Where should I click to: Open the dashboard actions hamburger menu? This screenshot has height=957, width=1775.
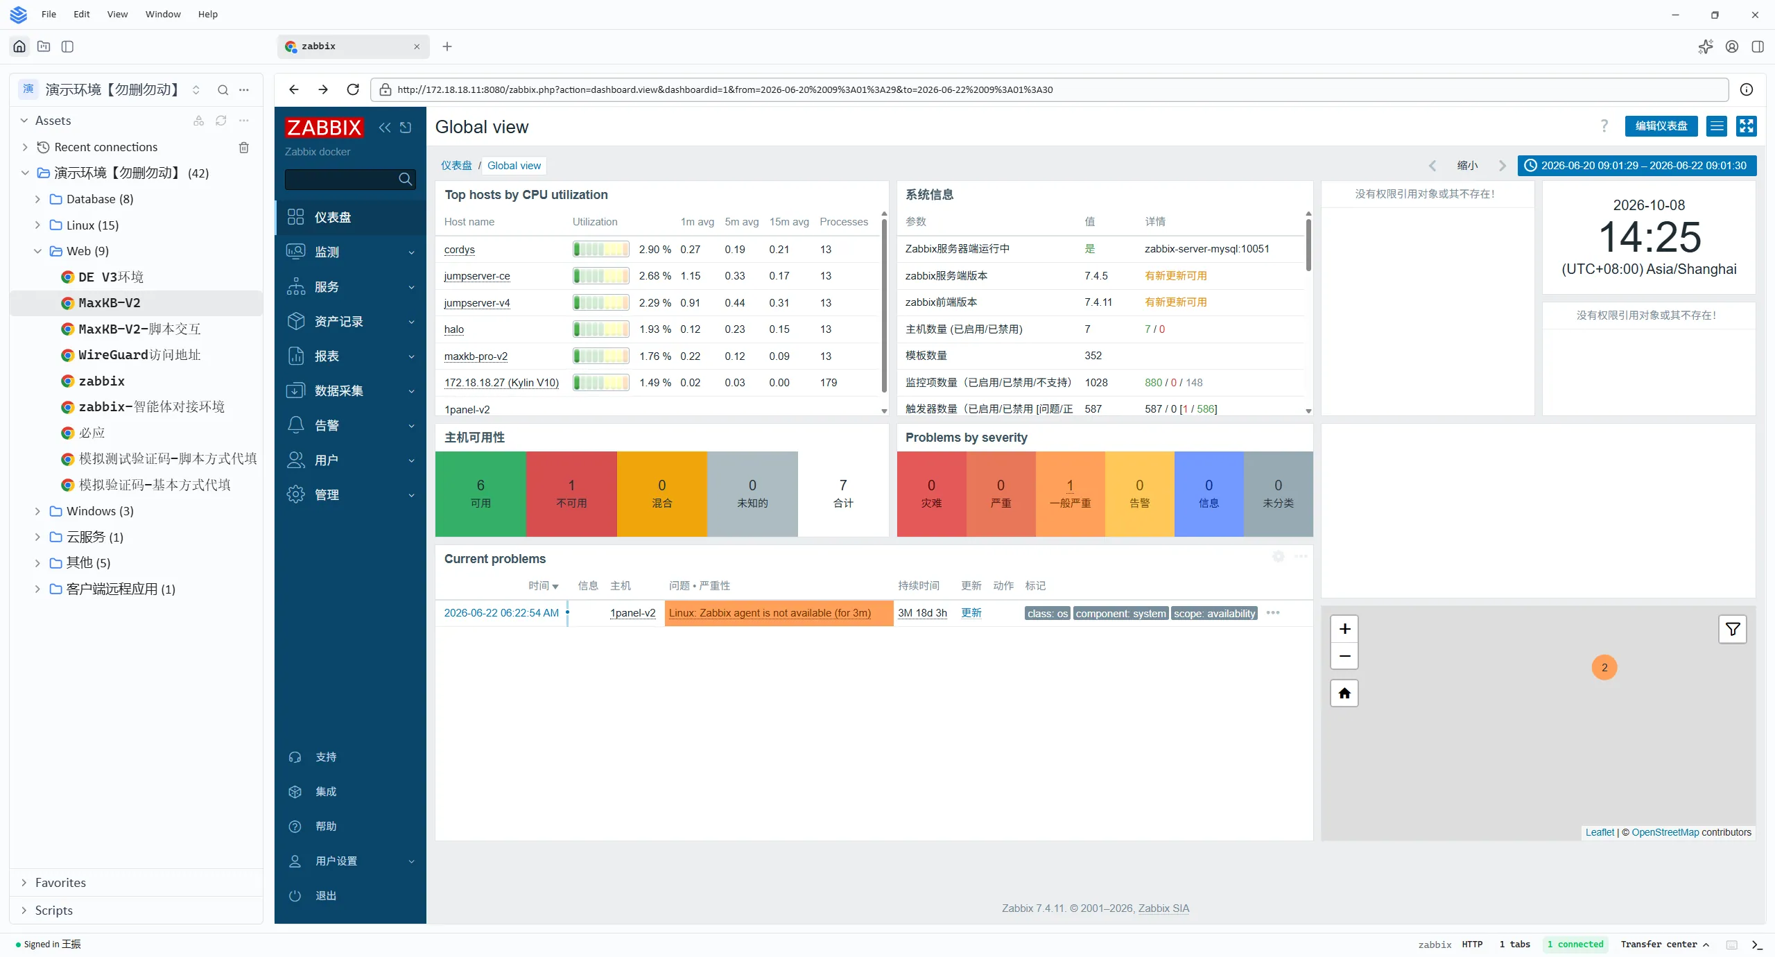point(1717,126)
